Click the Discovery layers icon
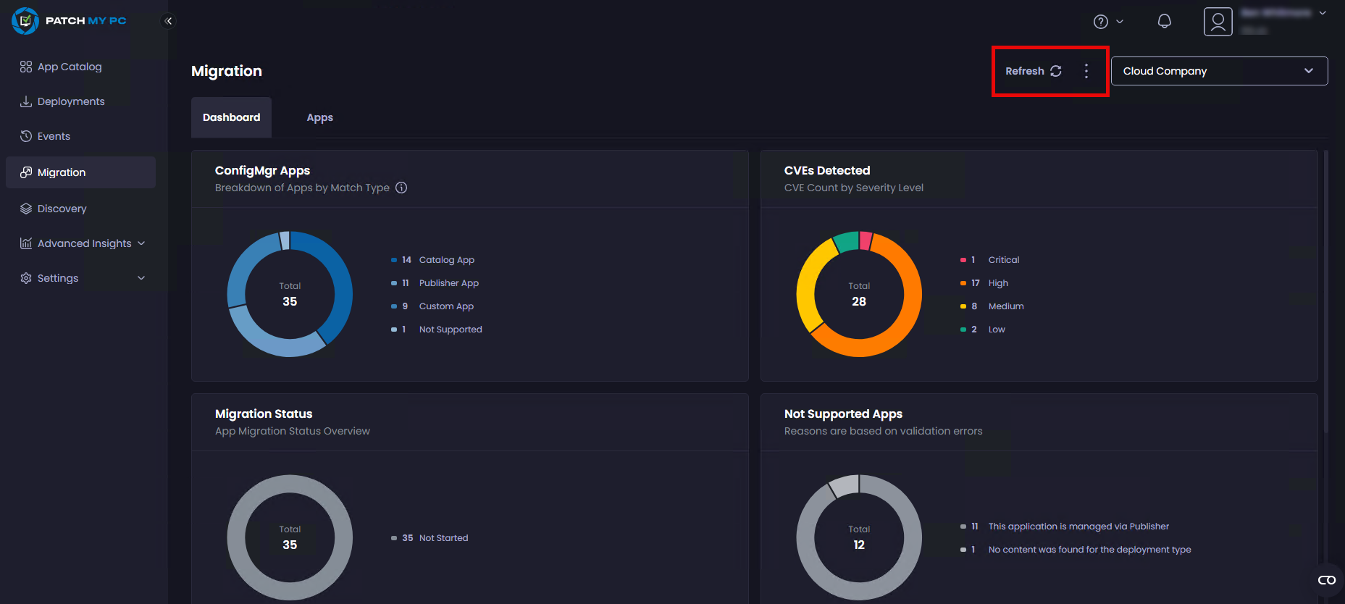1345x604 pixels. pos(26,209)
